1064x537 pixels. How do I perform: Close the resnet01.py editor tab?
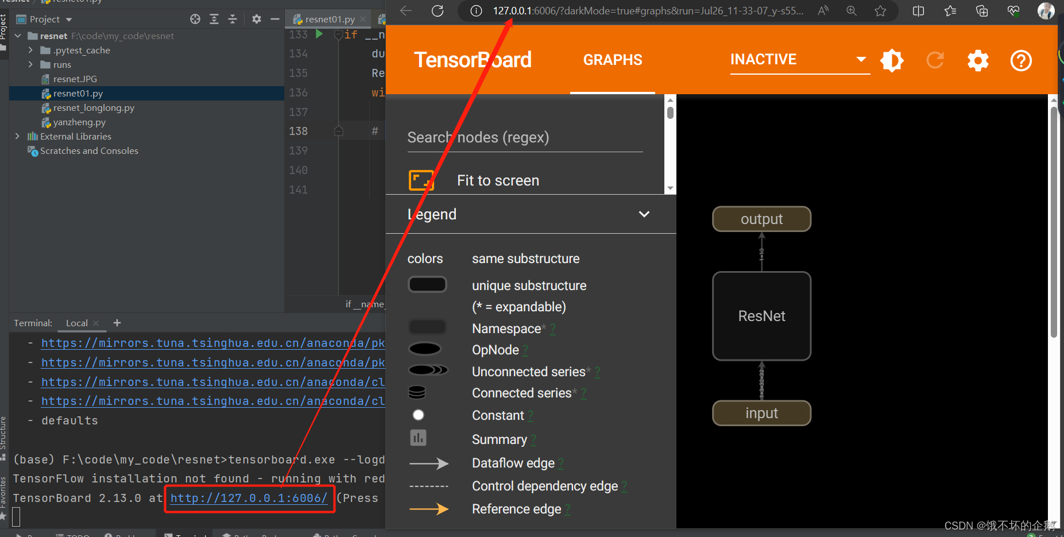pos(363,19)
